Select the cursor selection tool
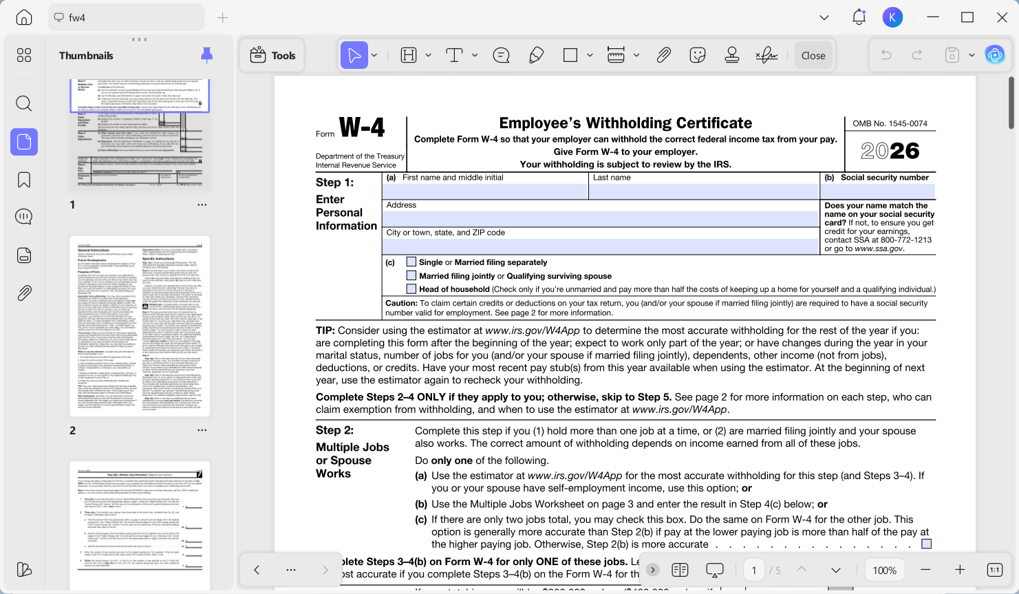The image size is (1019, 594). 354,55
